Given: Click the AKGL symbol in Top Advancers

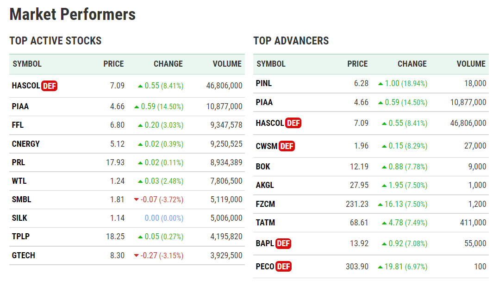Looking at the screenshot, I should [265, 185].
